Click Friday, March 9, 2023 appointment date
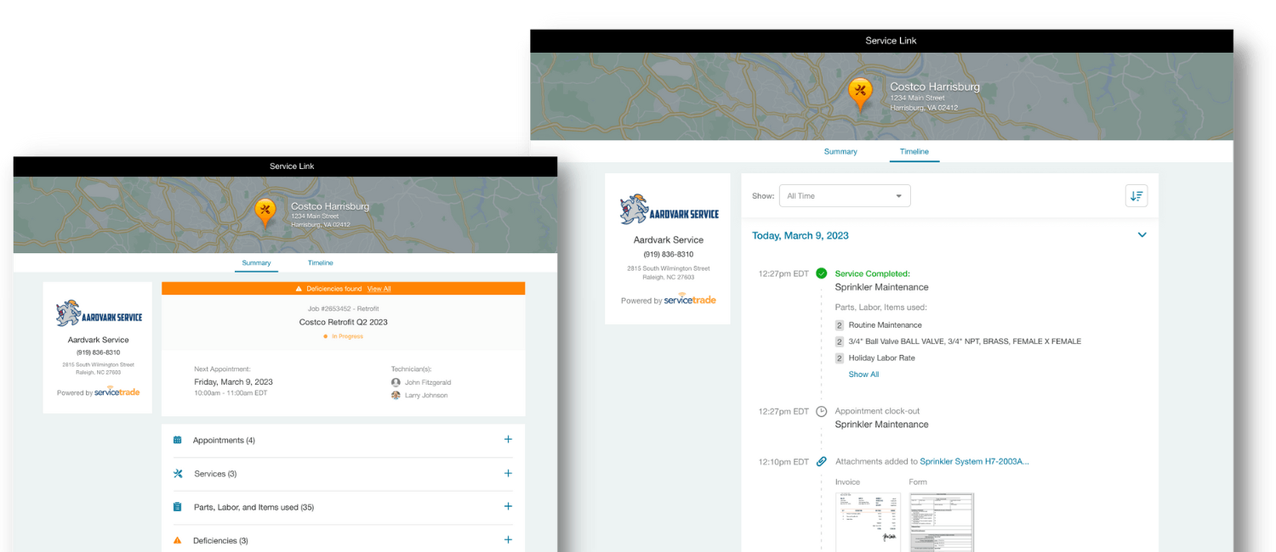The image size is (1276, 552). tap(233, 382)
